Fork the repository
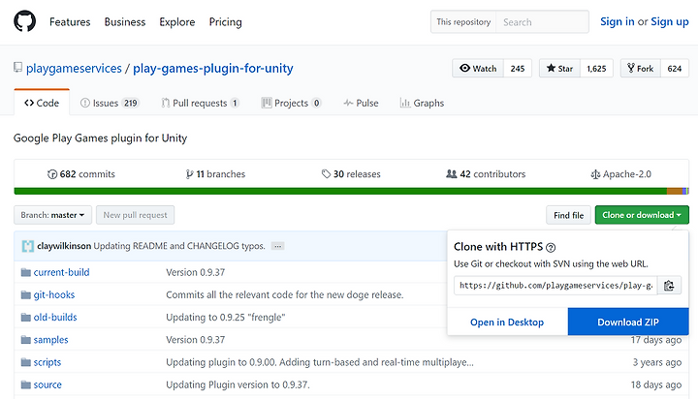 click(641, 68)
